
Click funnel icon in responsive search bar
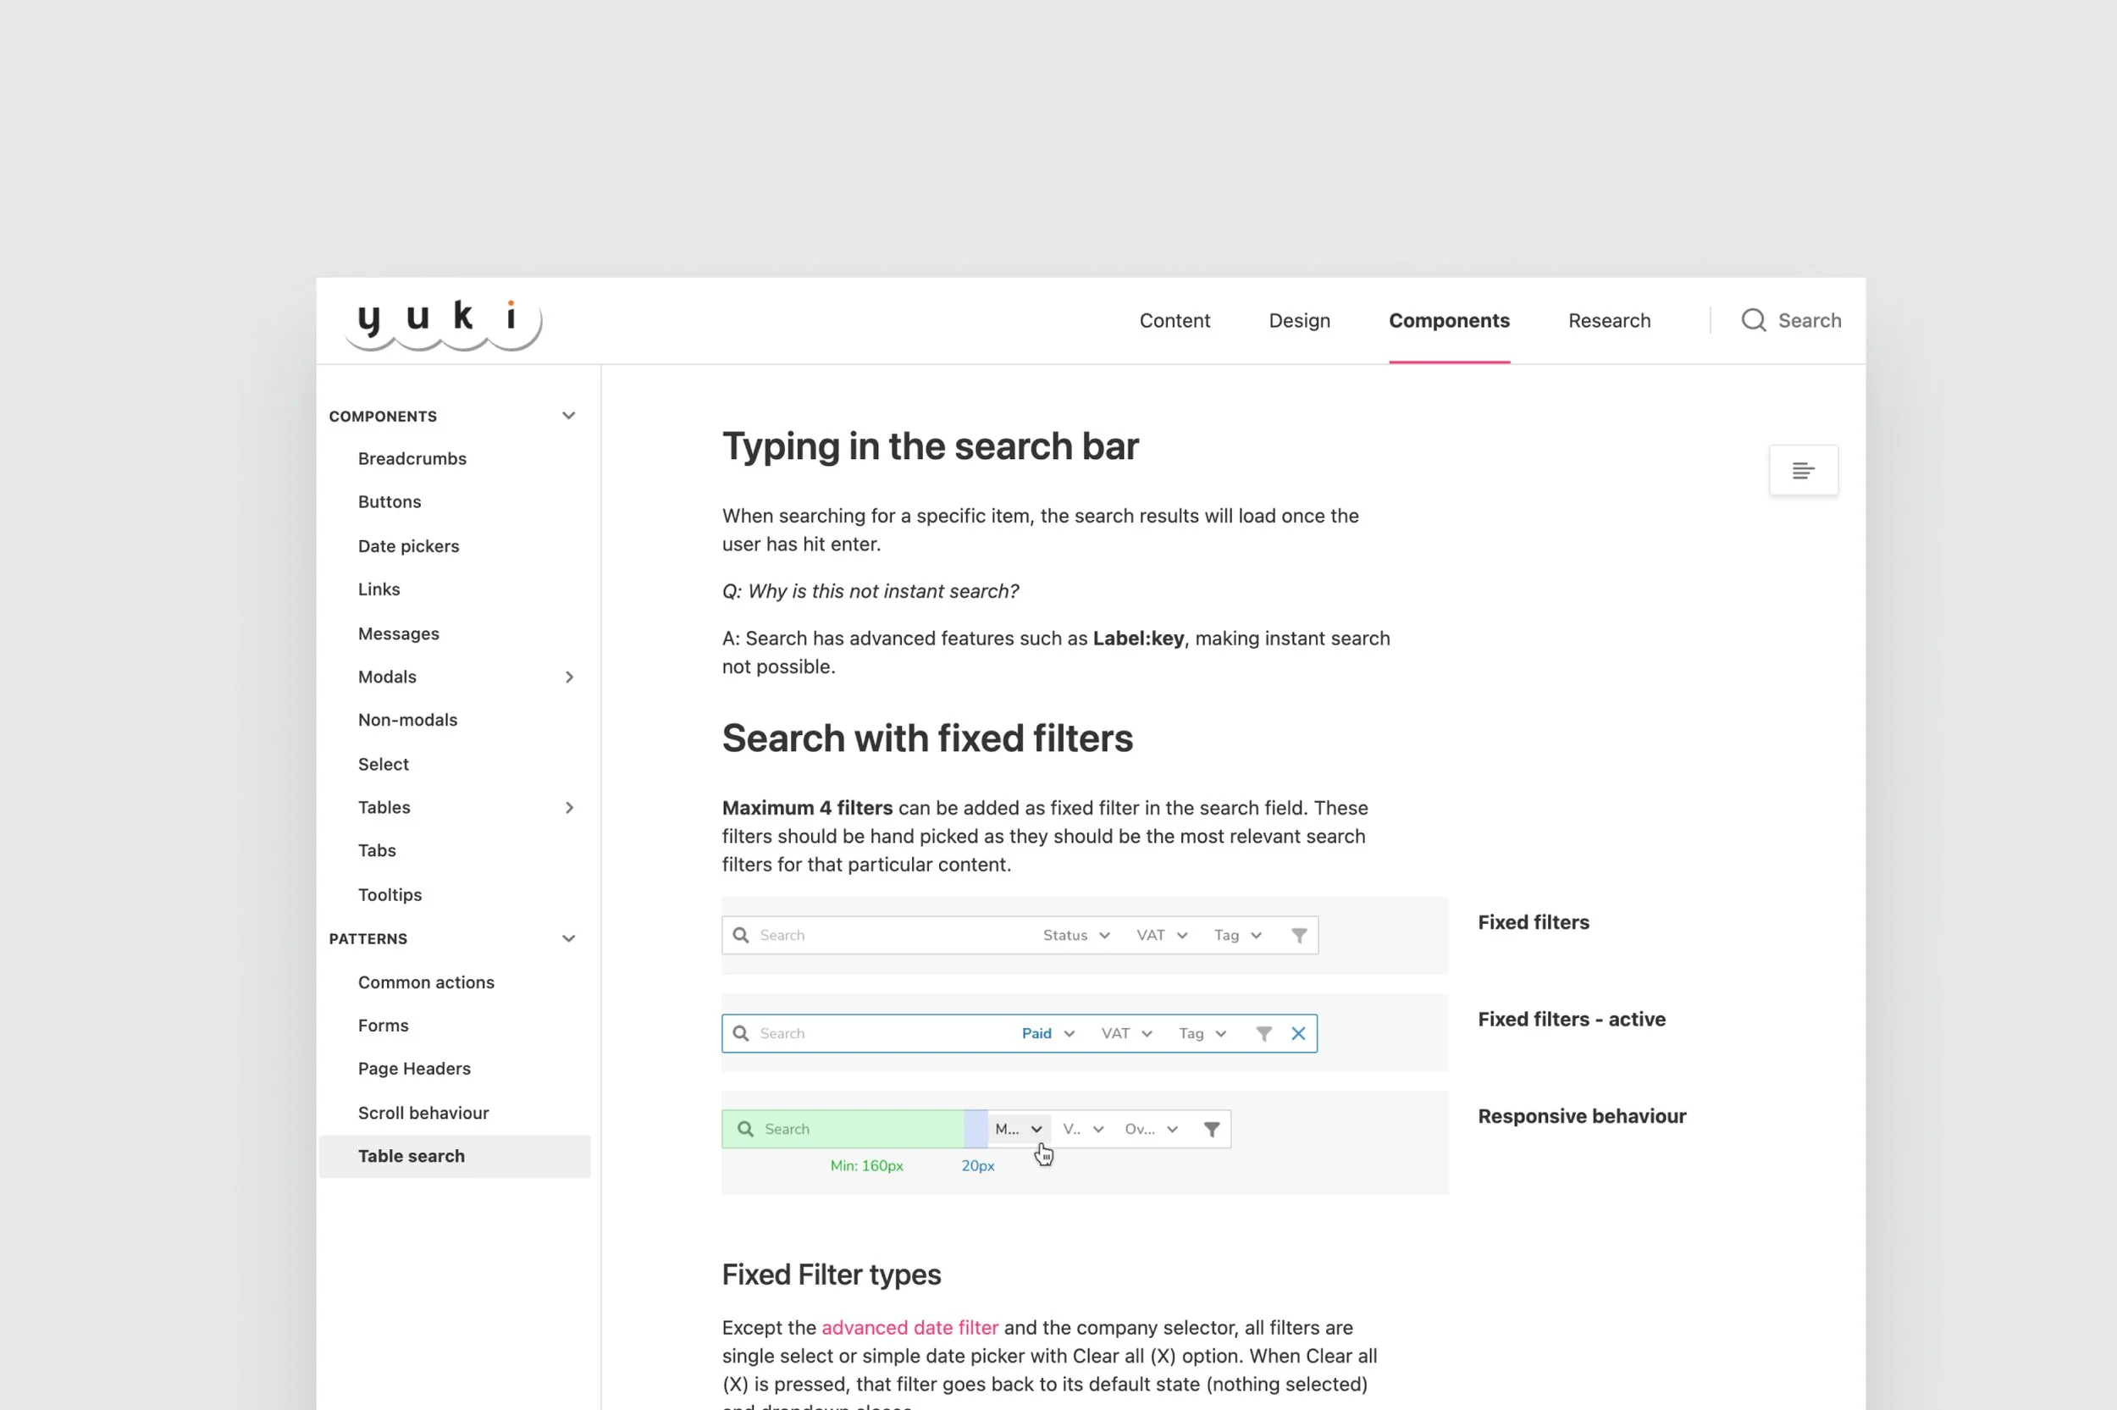(x=1212, y=1130)
